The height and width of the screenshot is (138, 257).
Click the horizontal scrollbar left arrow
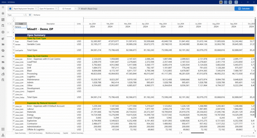pos(181,133)
